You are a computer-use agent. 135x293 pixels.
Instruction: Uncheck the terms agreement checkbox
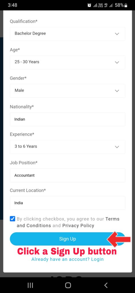tap(13, 219)
